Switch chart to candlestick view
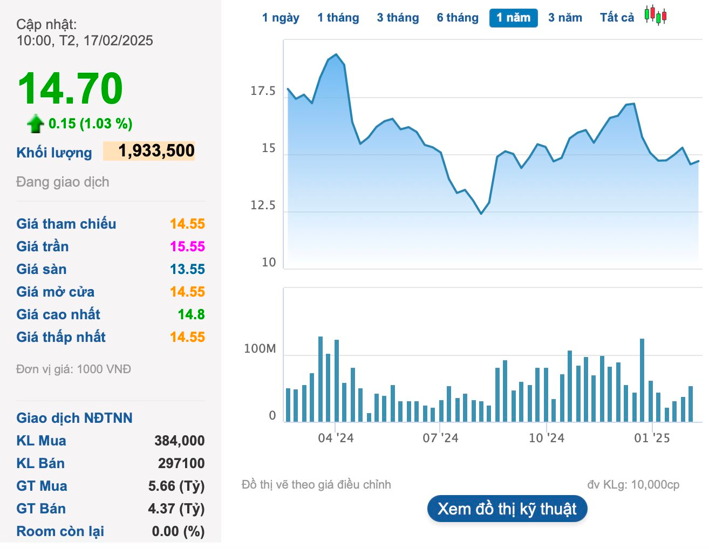709x549 pixels. pos(656,17)
